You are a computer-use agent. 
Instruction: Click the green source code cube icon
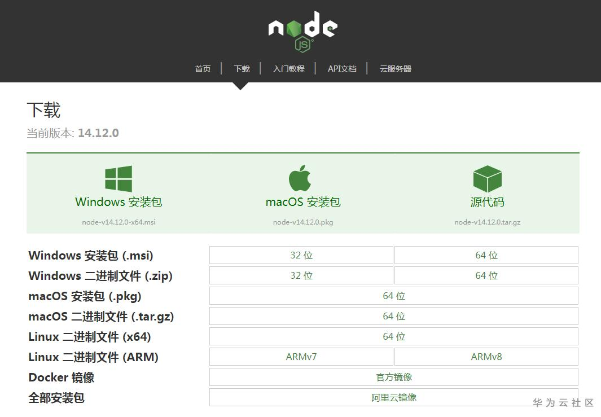pos(487,179)
